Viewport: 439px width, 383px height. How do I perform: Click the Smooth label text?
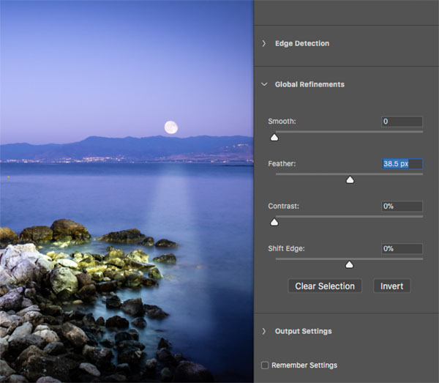(x=282, y=122)
